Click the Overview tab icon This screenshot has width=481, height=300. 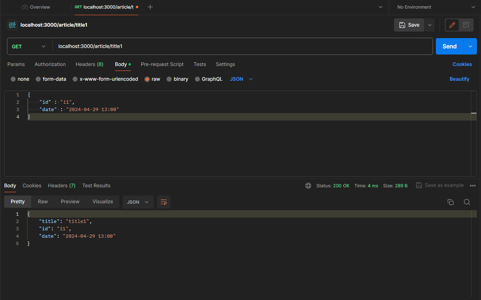coord(25,7)
